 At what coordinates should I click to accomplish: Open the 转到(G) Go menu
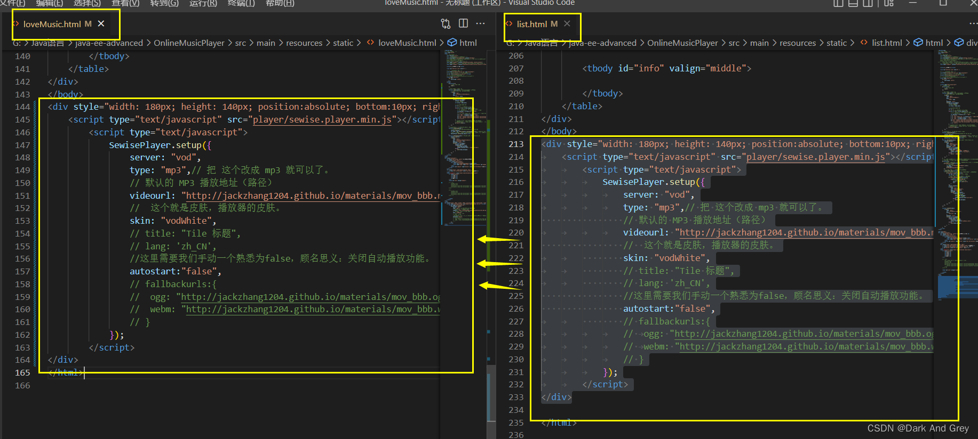coord(164,3)
